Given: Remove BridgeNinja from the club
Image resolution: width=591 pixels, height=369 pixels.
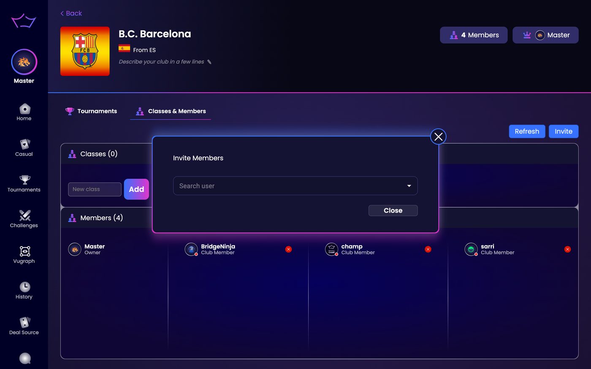Looking at the screenshot, I should pos(289,249).
